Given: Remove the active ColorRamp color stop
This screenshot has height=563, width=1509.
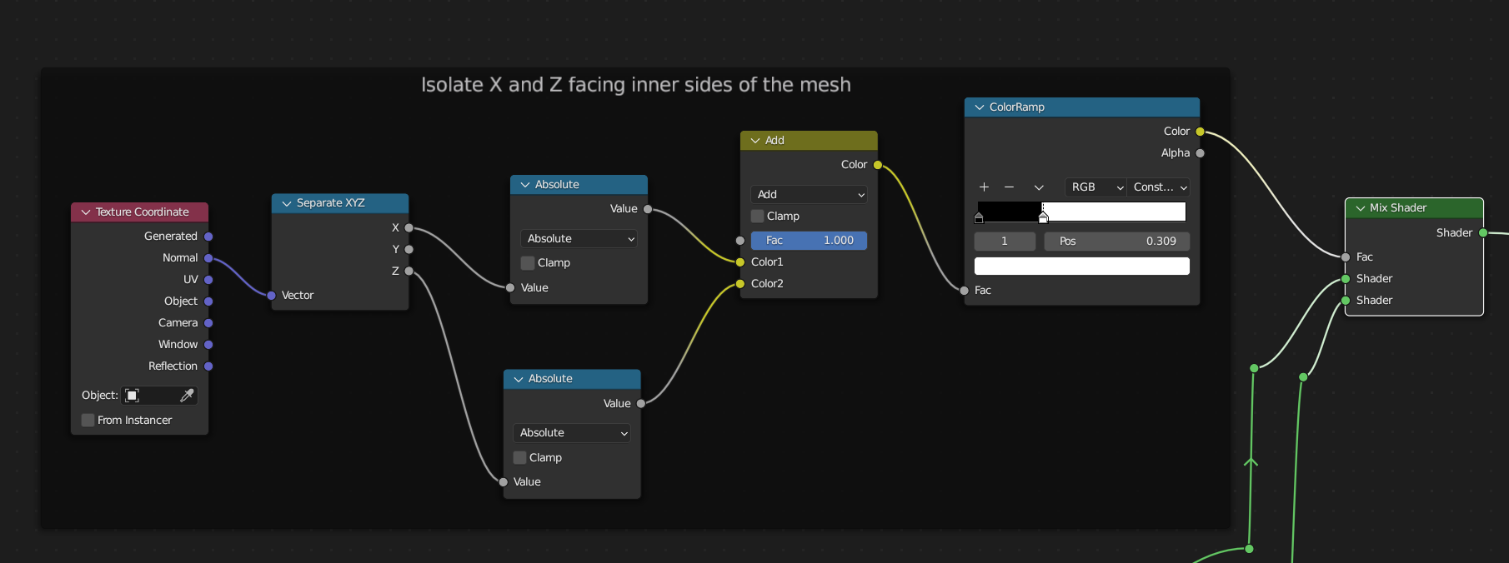Looking at the screenshot, I should pyautogui.click(x=1009, y=187).
